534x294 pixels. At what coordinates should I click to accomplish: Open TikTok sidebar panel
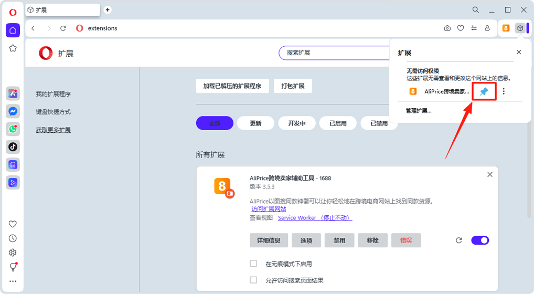point(13,147)
